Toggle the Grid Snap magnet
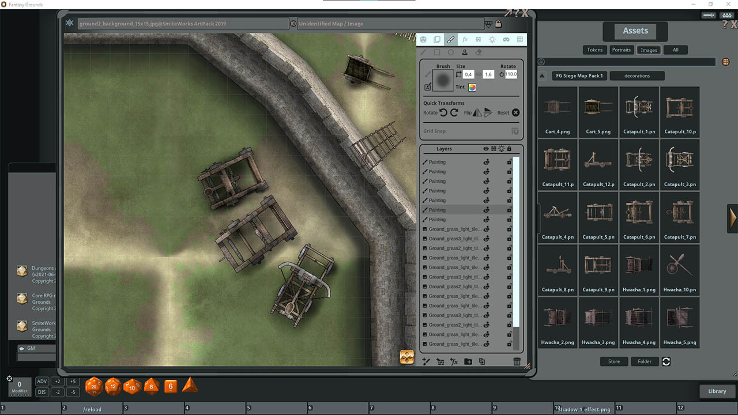 (x=515, y=131)
